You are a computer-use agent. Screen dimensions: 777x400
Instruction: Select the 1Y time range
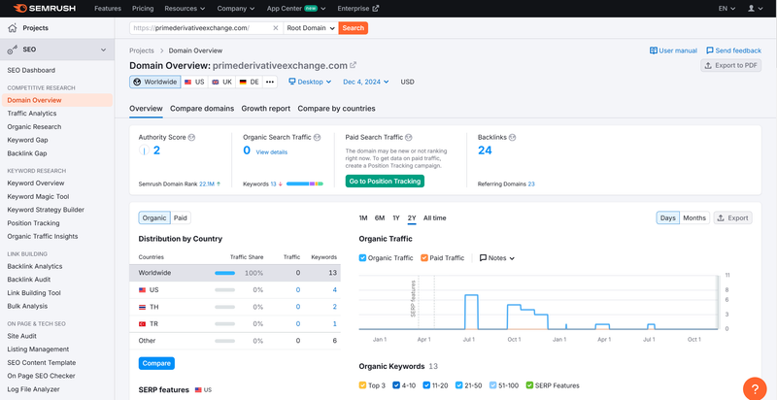tap(396, 217)
